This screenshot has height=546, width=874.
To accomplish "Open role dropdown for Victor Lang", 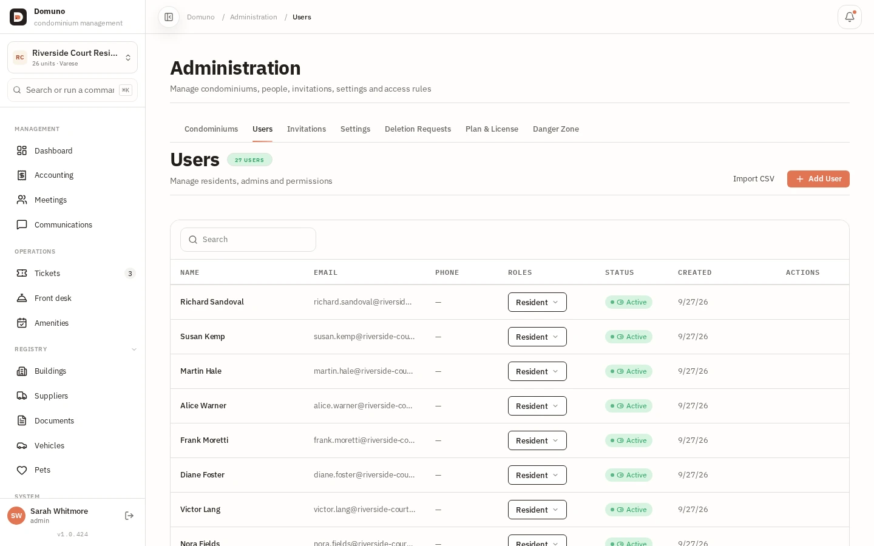I will point(537,510).
